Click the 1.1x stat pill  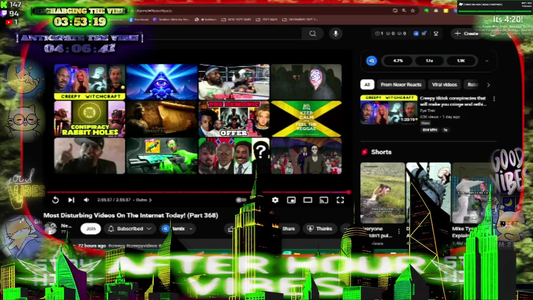(429, 61)
